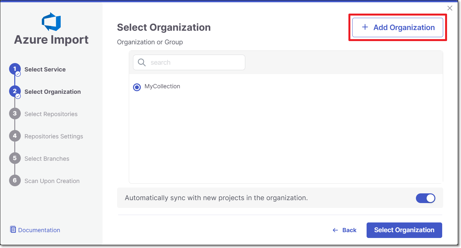Select the MyCollection radio button
Image resolution: width=461 pixels, height=248 pixels.
[x=137, y=87]
